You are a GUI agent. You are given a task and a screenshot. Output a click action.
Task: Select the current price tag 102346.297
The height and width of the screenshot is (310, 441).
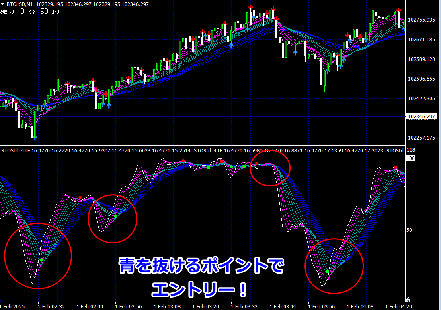click(x=421, y=116)
